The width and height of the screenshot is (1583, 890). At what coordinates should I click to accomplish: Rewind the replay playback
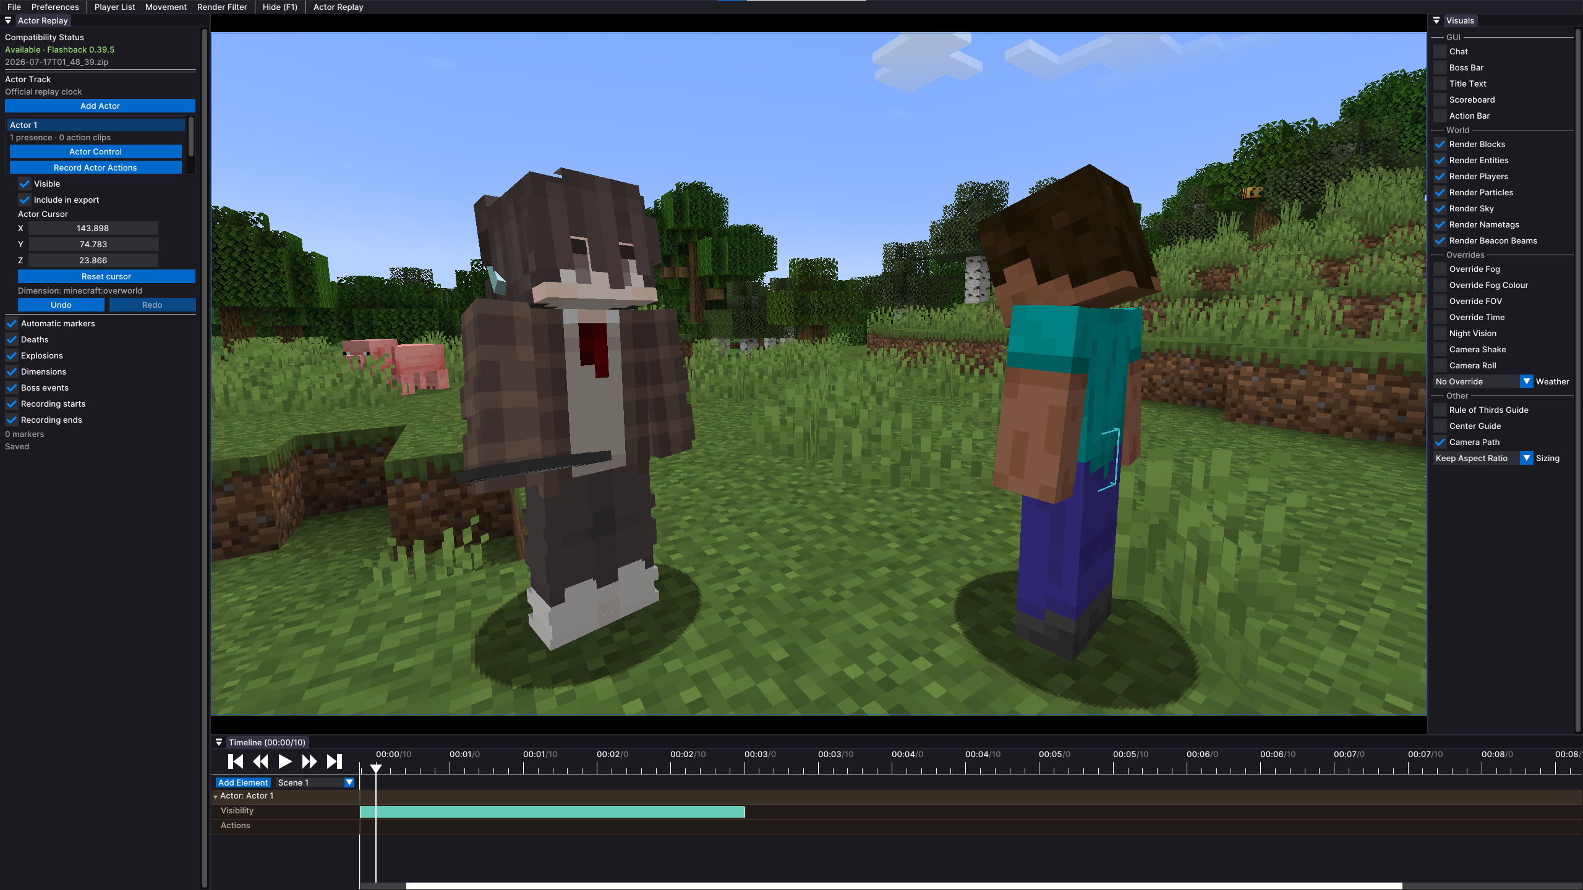pos(260,761)
